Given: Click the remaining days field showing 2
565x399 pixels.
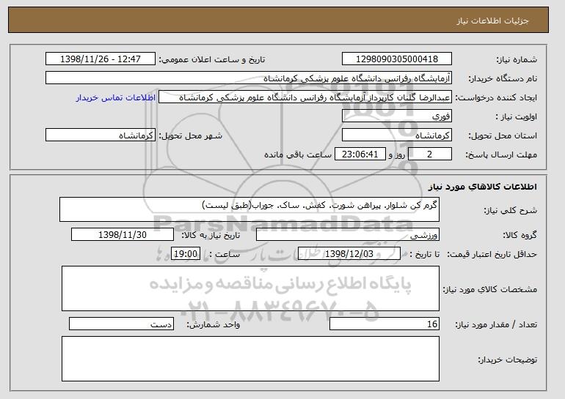Looking at the screenshot, I should 430,154.
